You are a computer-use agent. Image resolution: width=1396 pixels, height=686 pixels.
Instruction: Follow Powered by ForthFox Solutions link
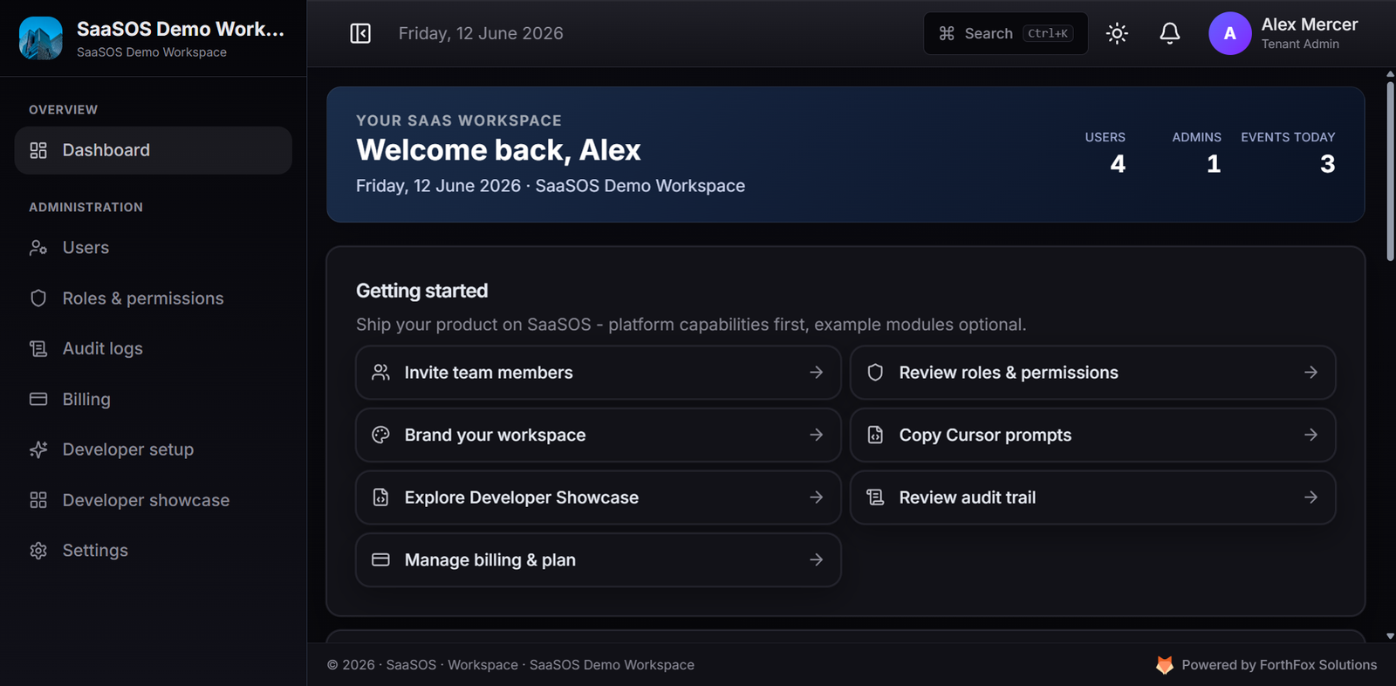coord(1266,665)
